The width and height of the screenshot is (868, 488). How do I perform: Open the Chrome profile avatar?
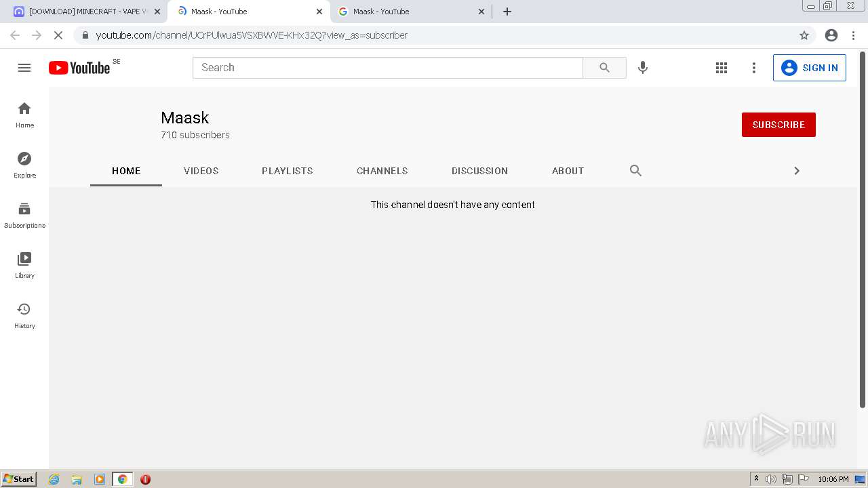point(831,35)
